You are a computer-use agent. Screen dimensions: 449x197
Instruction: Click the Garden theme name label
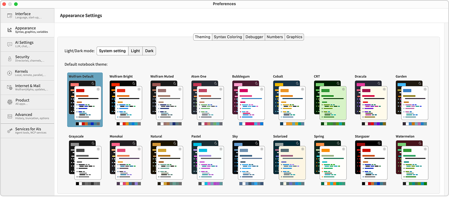coord(401,77)
